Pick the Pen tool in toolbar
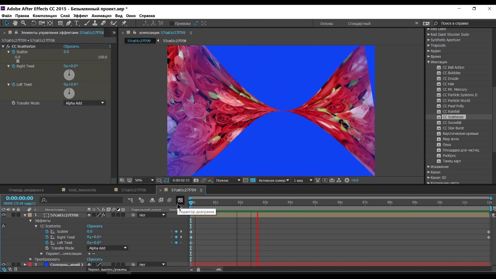 [x=69, y=23]
